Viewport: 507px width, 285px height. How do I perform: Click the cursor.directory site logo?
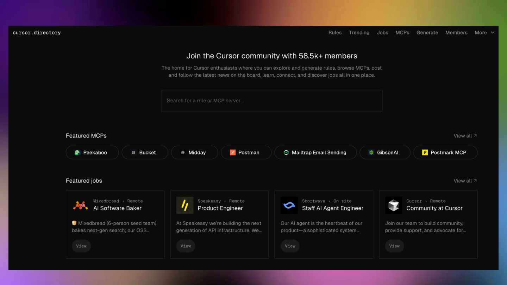(37, 32)
